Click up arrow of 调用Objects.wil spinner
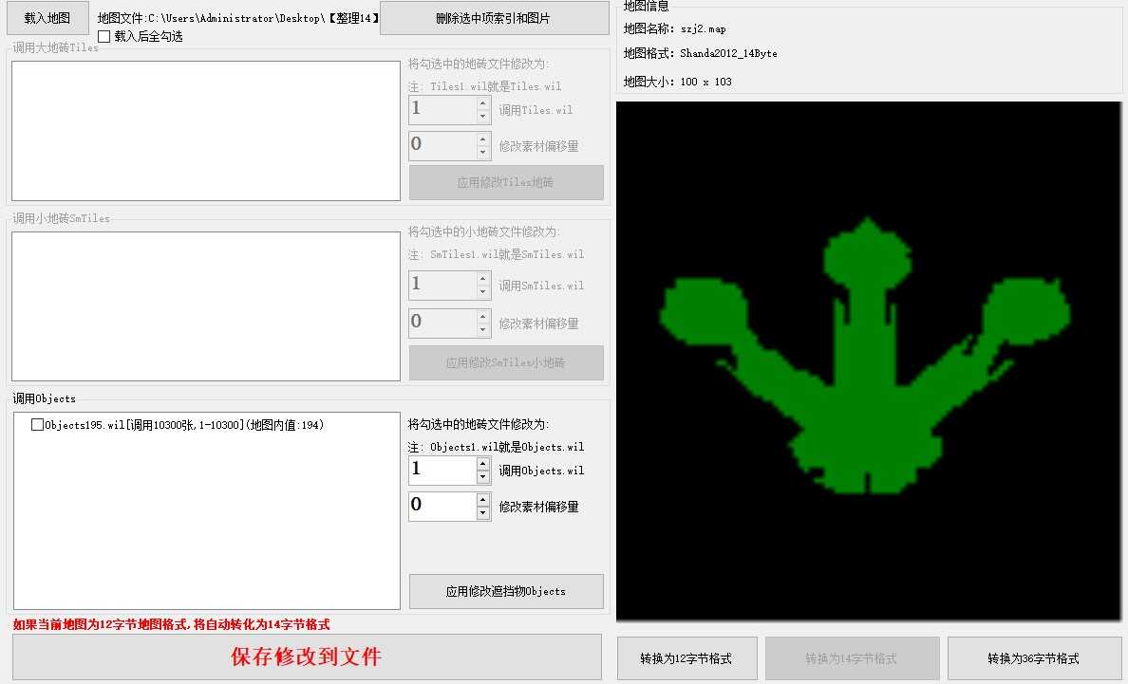The image size is (1128, 684). pyautogui.click(x=483, y=464)
